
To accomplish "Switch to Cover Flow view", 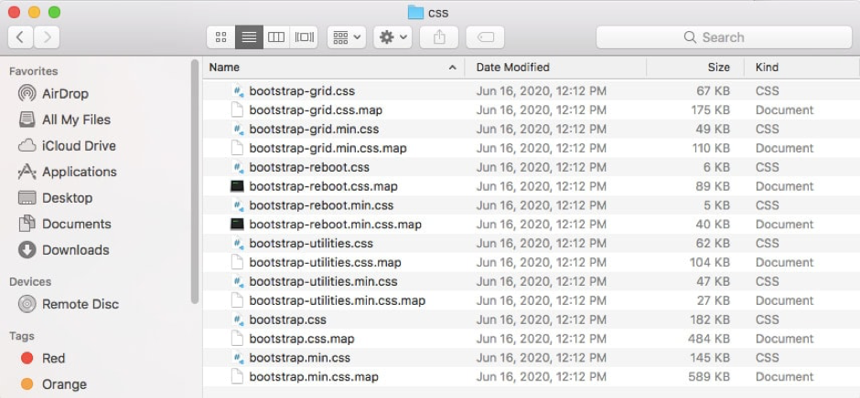I will 305,37.
